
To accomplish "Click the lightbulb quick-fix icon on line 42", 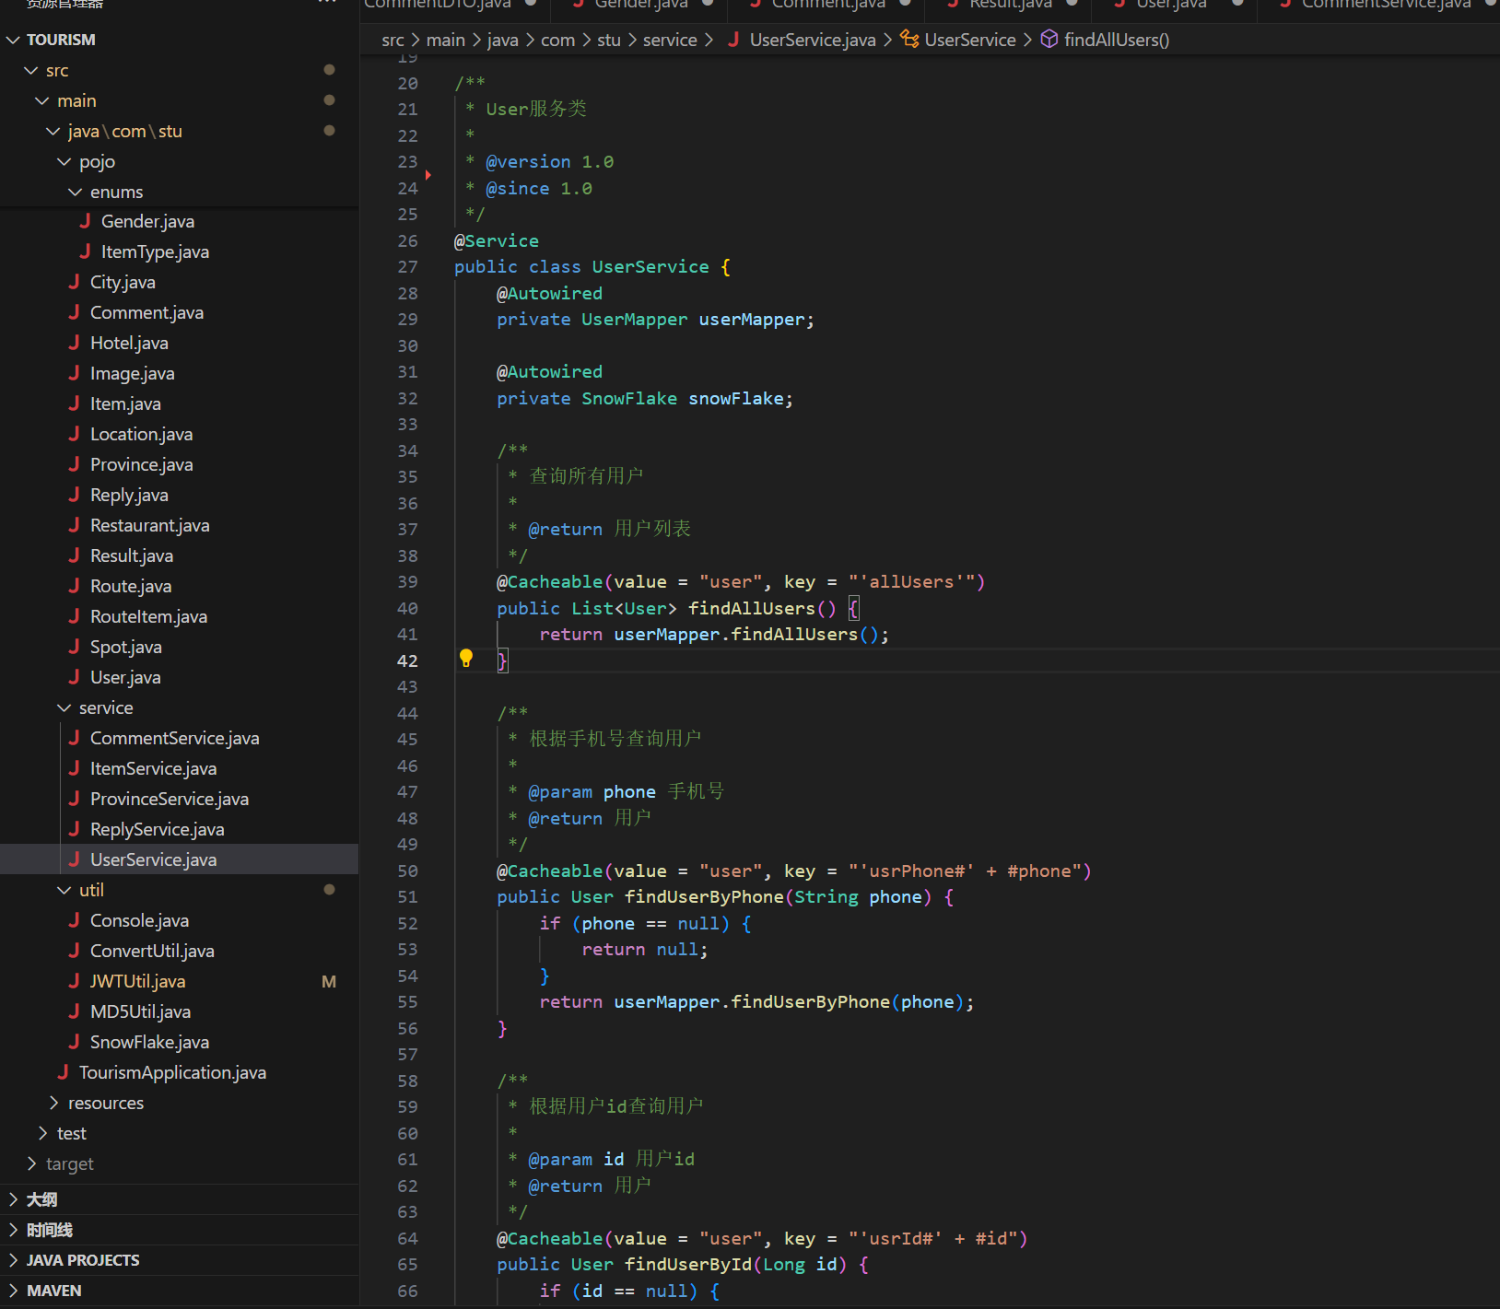I will 466,659.
